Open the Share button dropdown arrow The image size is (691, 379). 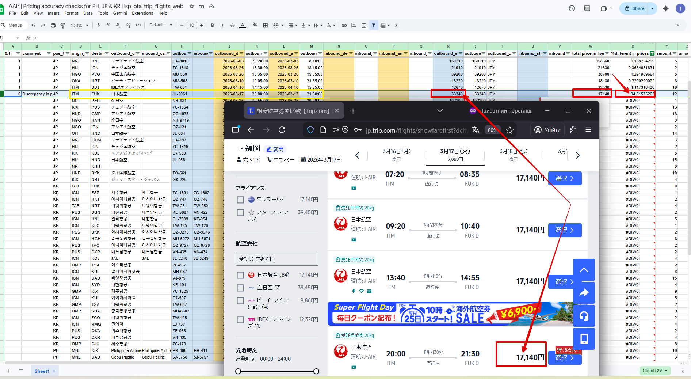click(652, 8)
